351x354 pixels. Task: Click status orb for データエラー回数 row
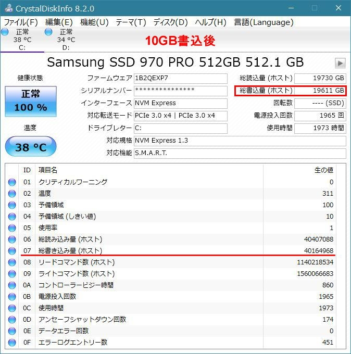(12, 331)
